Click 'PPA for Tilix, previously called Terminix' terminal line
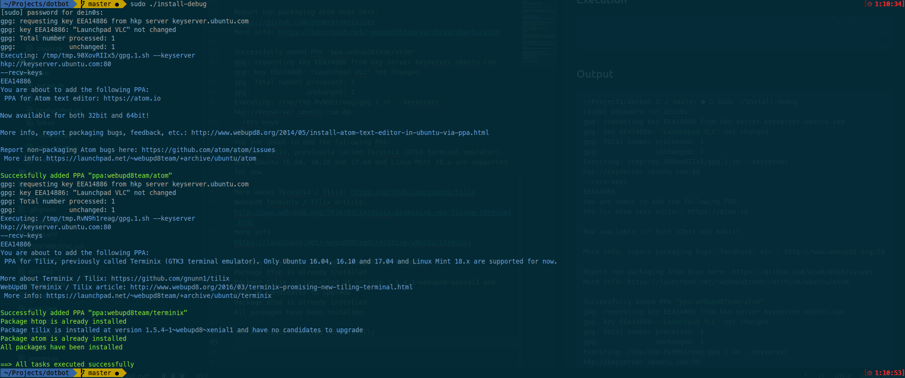 coord(281,261)
